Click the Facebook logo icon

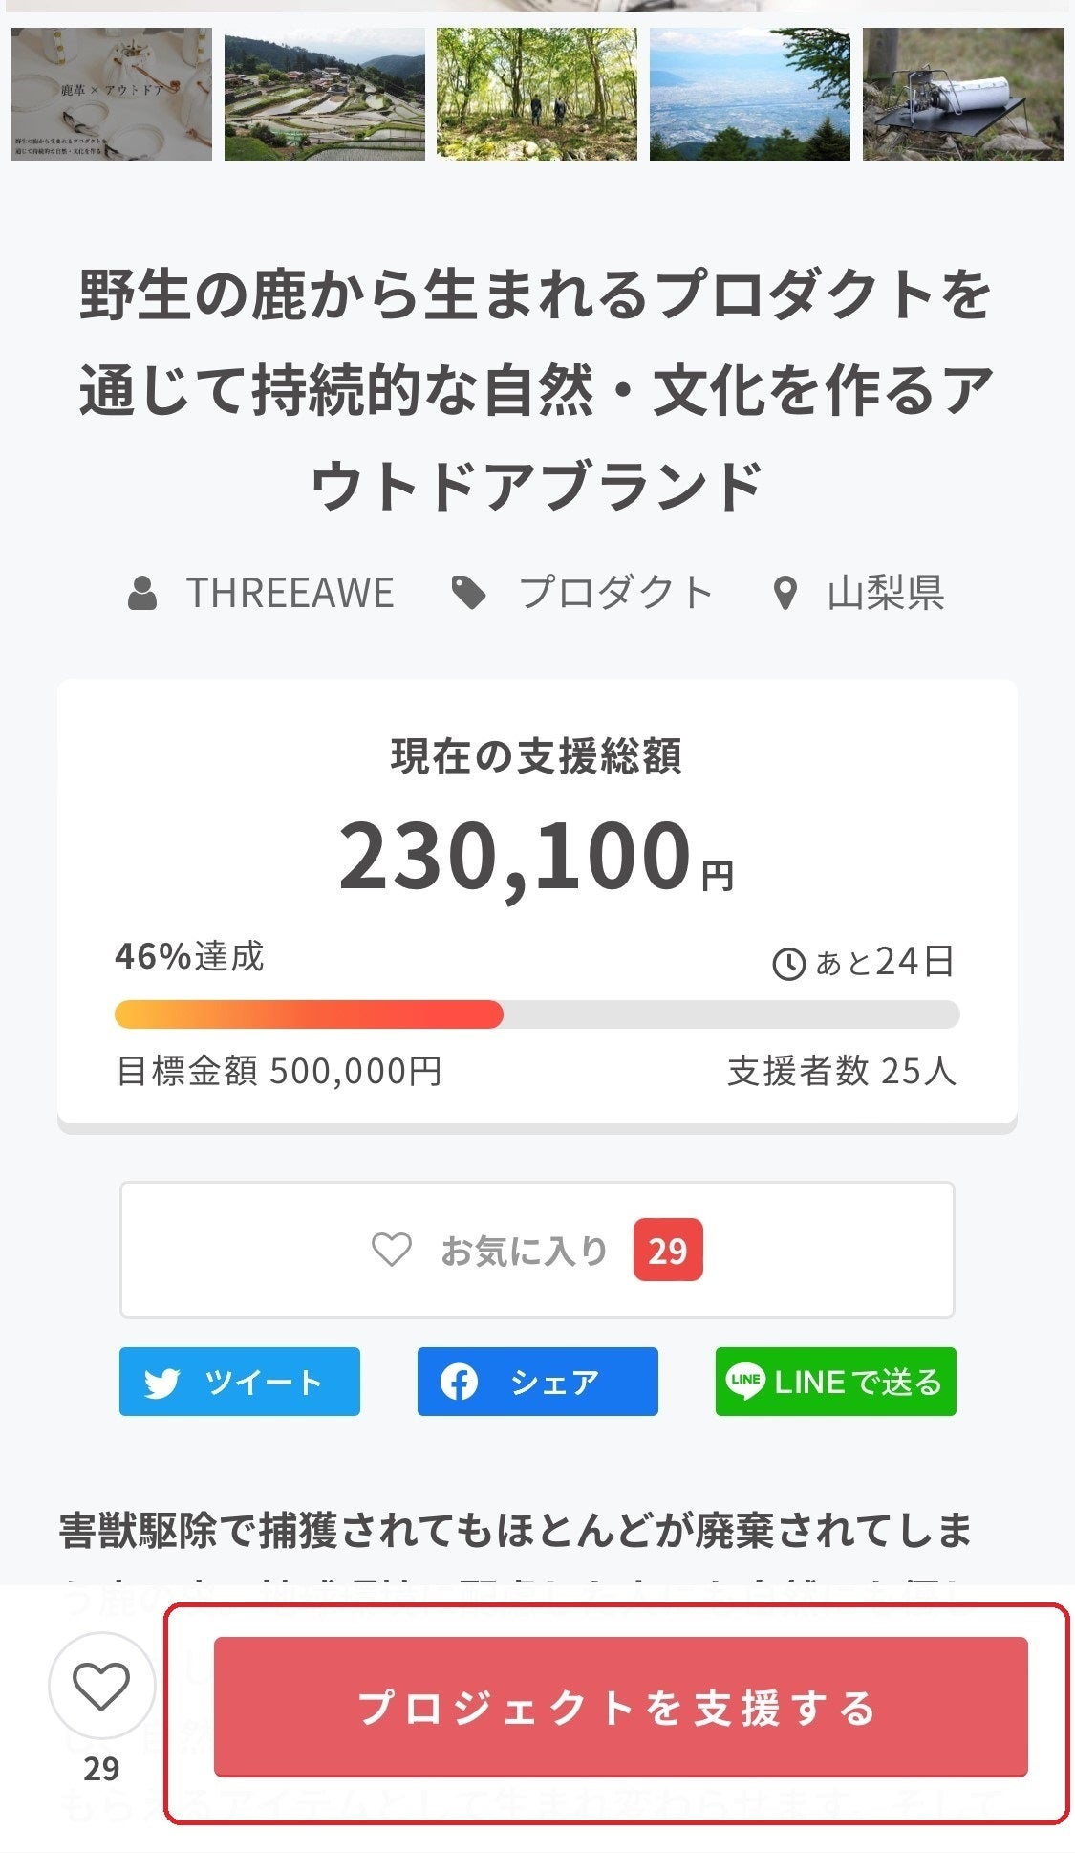click(459, 1382)
